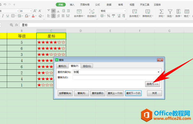This screenshot has height=124, width=193.
Task: Click the increase indent icon
Action: click(x=68, y=11)
